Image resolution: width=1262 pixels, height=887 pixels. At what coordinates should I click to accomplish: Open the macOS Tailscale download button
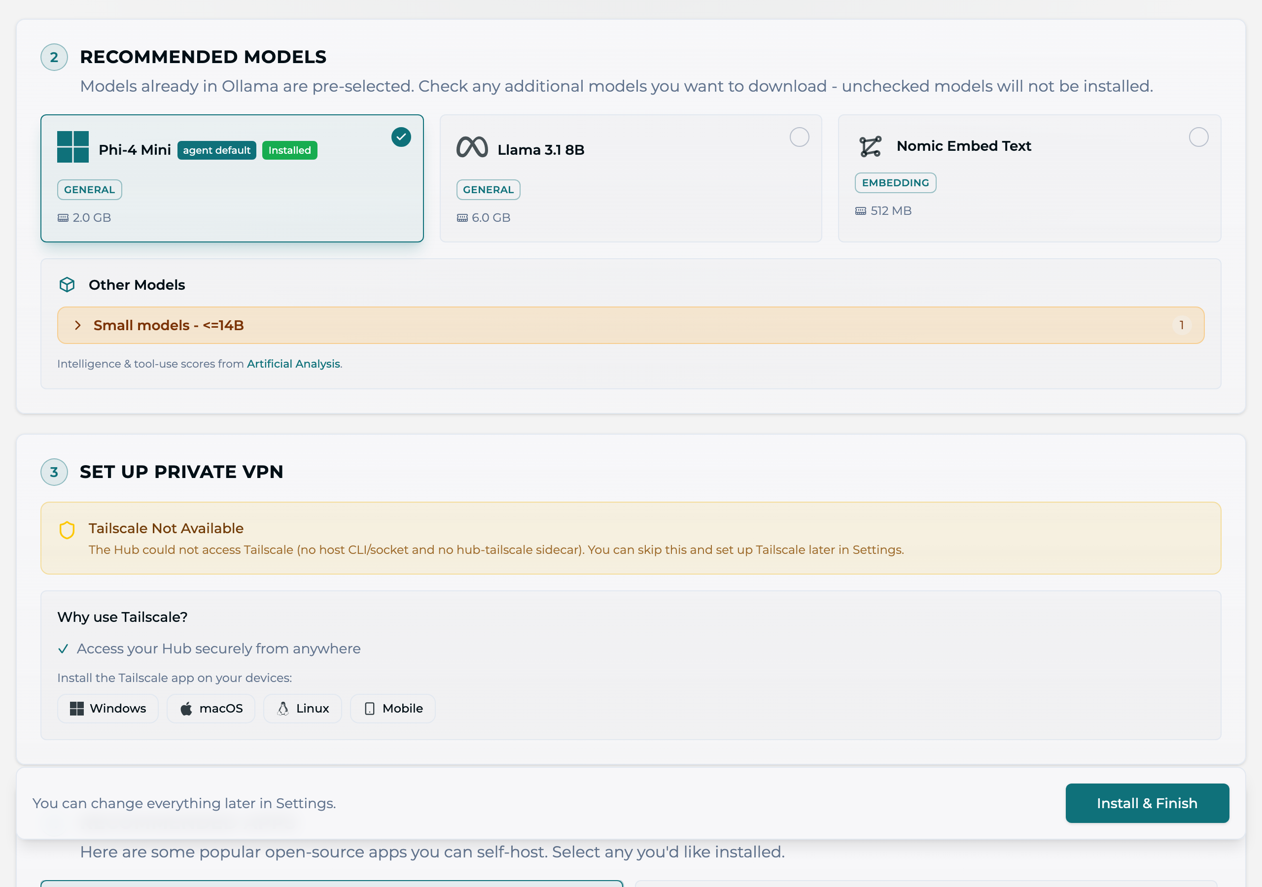point(211,709)
